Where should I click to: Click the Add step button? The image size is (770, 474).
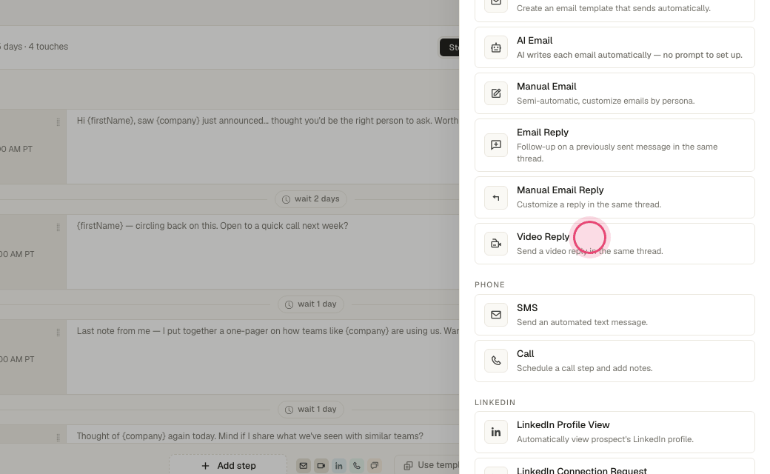(228, 465)
